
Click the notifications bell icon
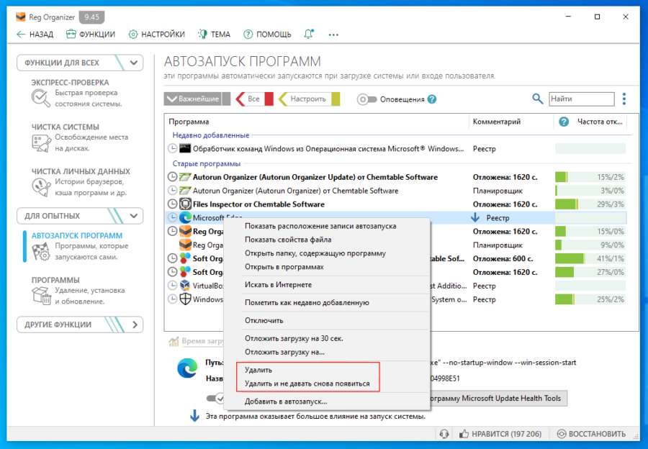(x=309, y=34)
